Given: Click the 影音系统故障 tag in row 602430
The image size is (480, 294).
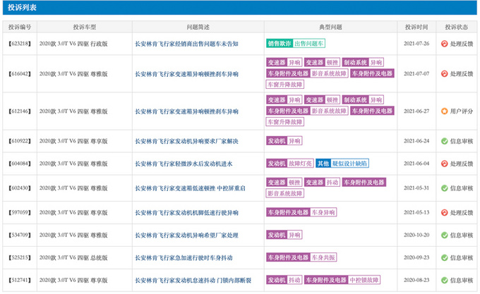Looking at the screenshot, I should coord(285,193).
